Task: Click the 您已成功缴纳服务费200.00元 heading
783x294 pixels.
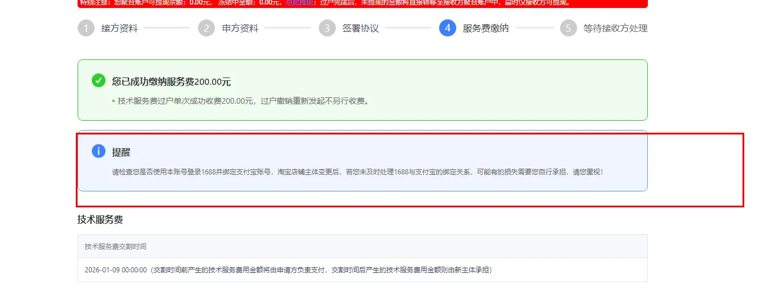Action: click(172, 81)
